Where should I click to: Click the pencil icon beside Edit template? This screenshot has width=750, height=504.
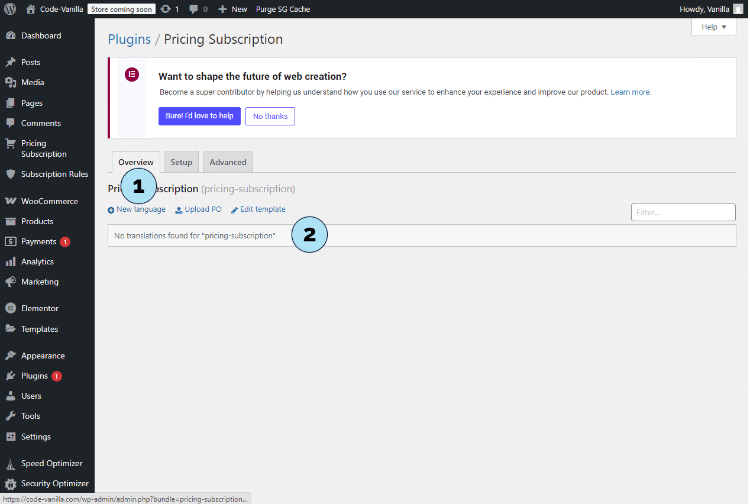(x=234, y=210)
